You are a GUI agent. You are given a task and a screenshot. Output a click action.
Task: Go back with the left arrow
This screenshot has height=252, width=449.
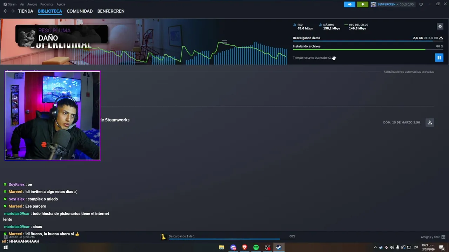[5, 11]
